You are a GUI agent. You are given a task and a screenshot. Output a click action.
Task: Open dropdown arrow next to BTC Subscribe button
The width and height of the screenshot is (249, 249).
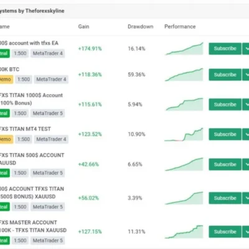point(246,75)
